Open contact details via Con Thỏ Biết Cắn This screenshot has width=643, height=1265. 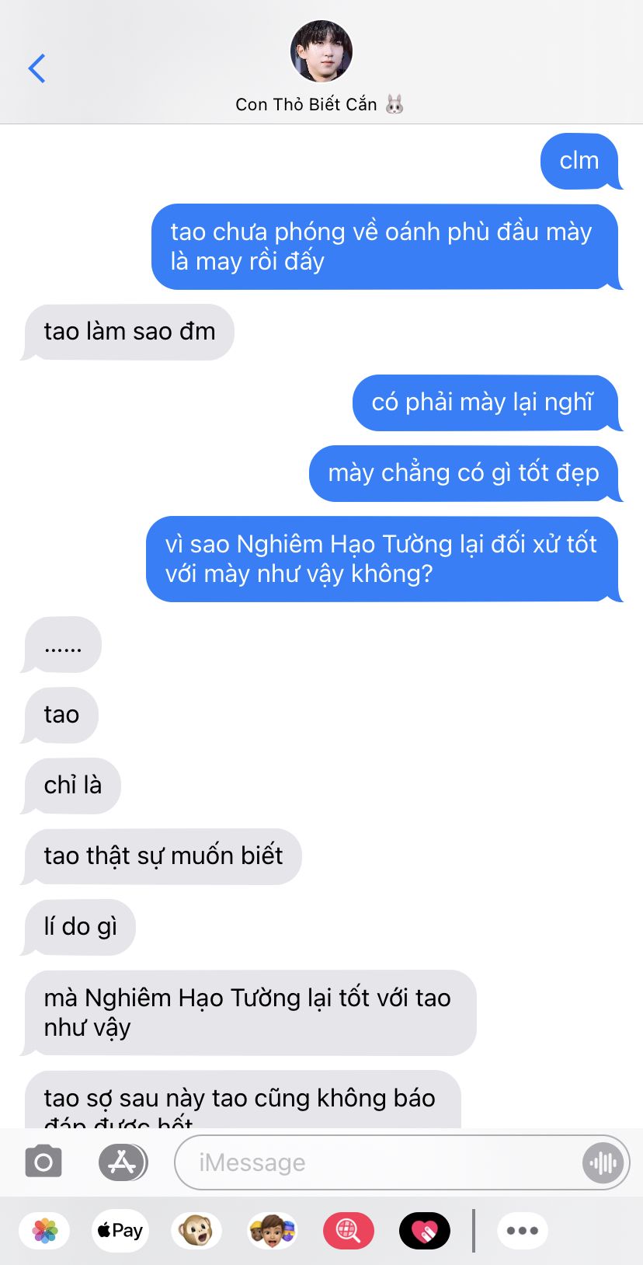(320, 104)
